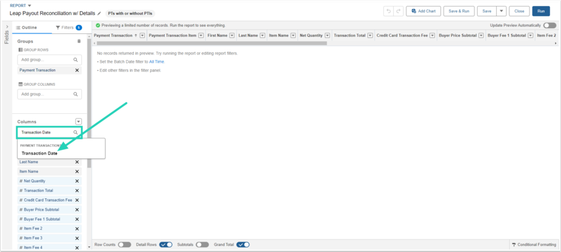Open Last Name column header dropdown
The height and width of the screenshot is (252, 561).
pyautogui.click(x=262, y=36)
